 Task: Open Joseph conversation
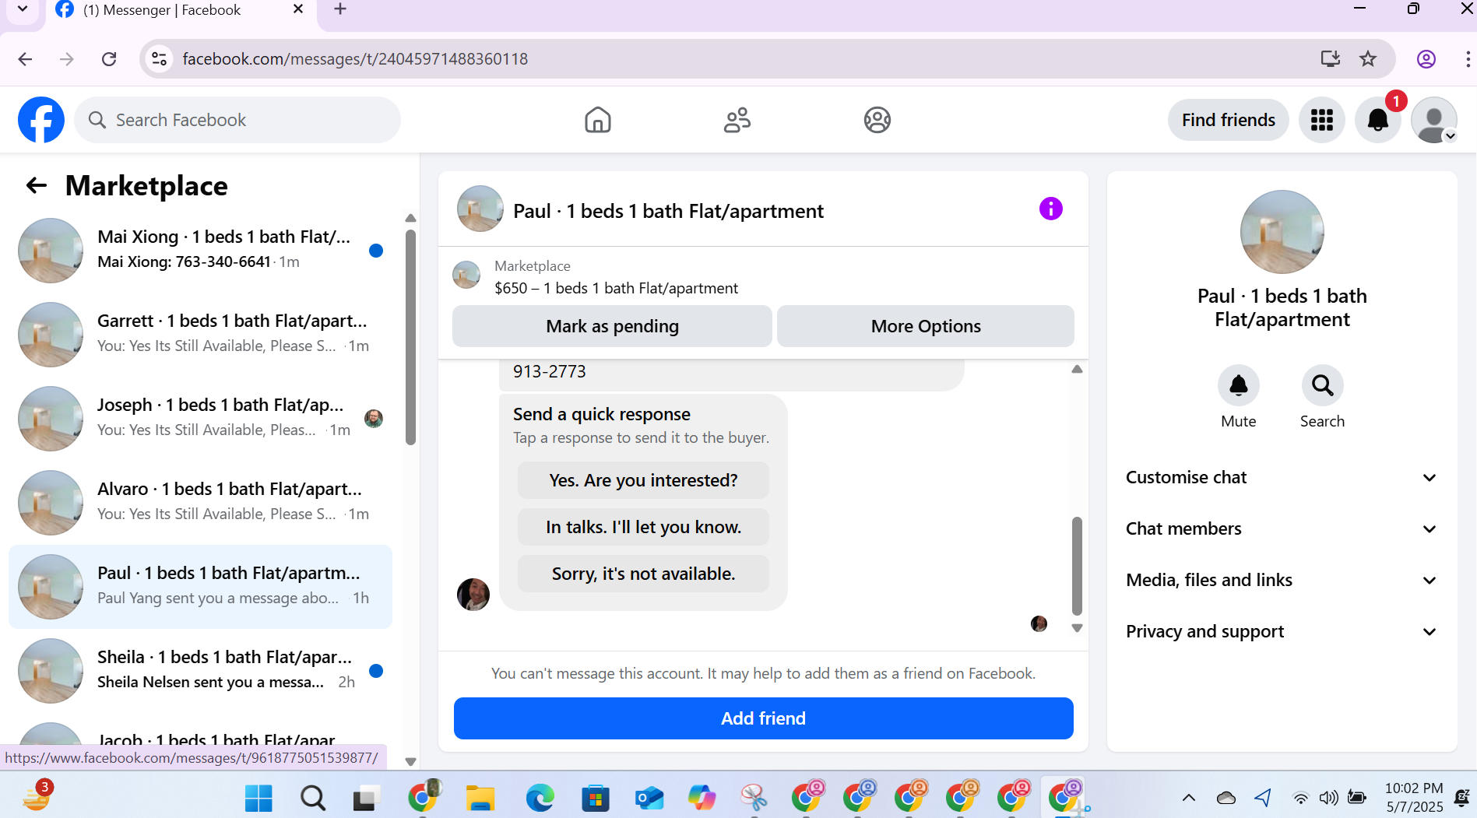(x=201, y=419)
